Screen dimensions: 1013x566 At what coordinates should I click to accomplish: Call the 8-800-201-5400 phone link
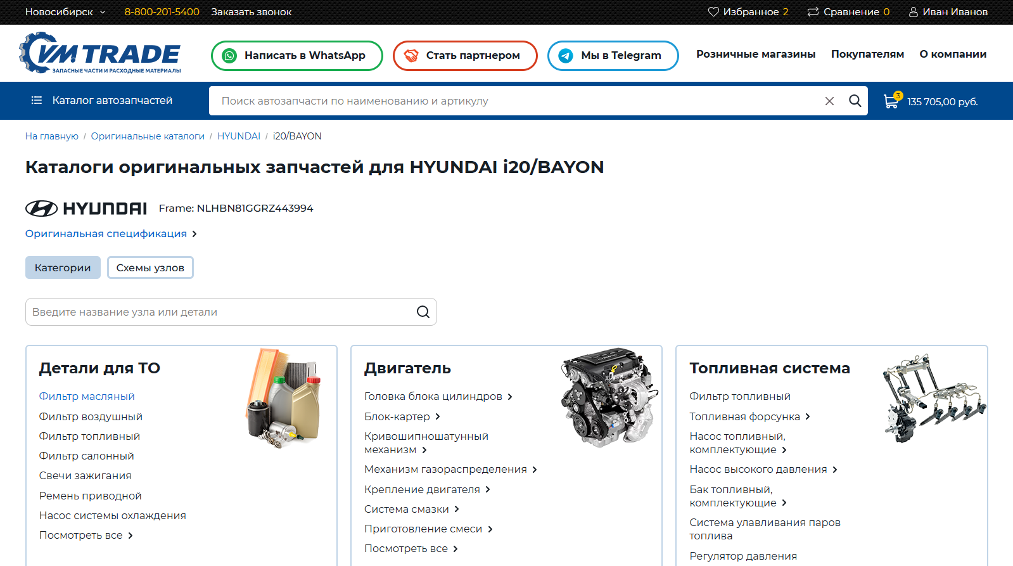[x=162, y=12]
